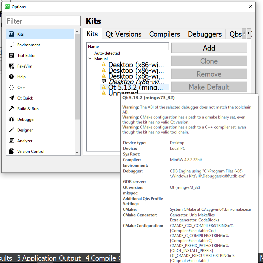The height and width of the screenshot is (263, 263).
Task: Click the Clone kit button
Action: coord(209,61)
